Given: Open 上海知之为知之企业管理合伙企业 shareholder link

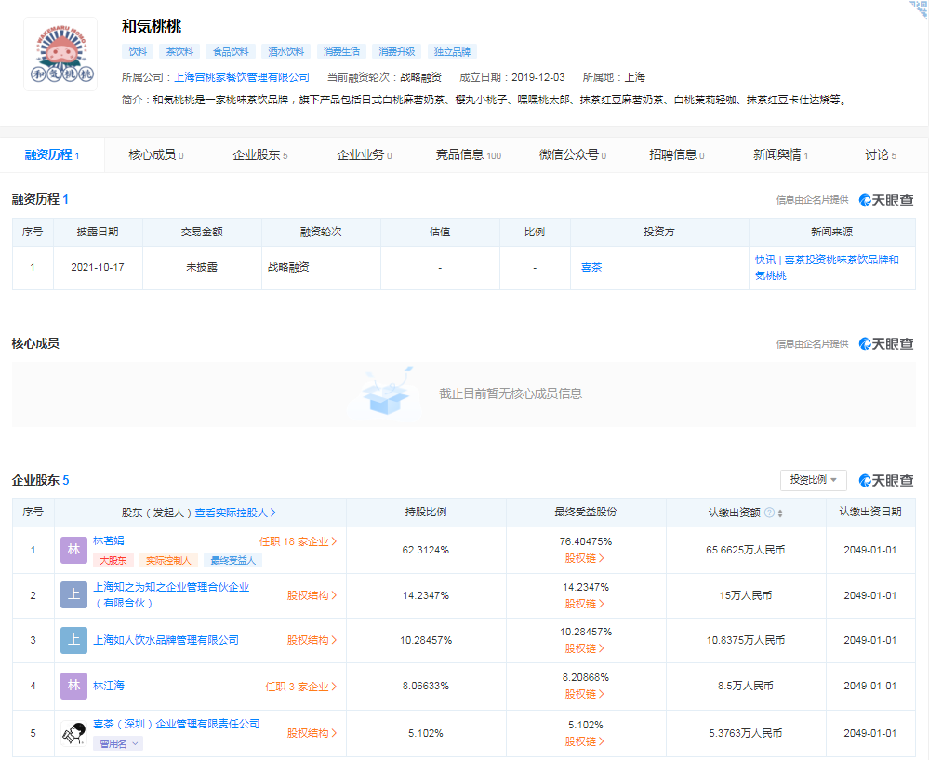Looking at the screenshot, I should pos(170,594).
